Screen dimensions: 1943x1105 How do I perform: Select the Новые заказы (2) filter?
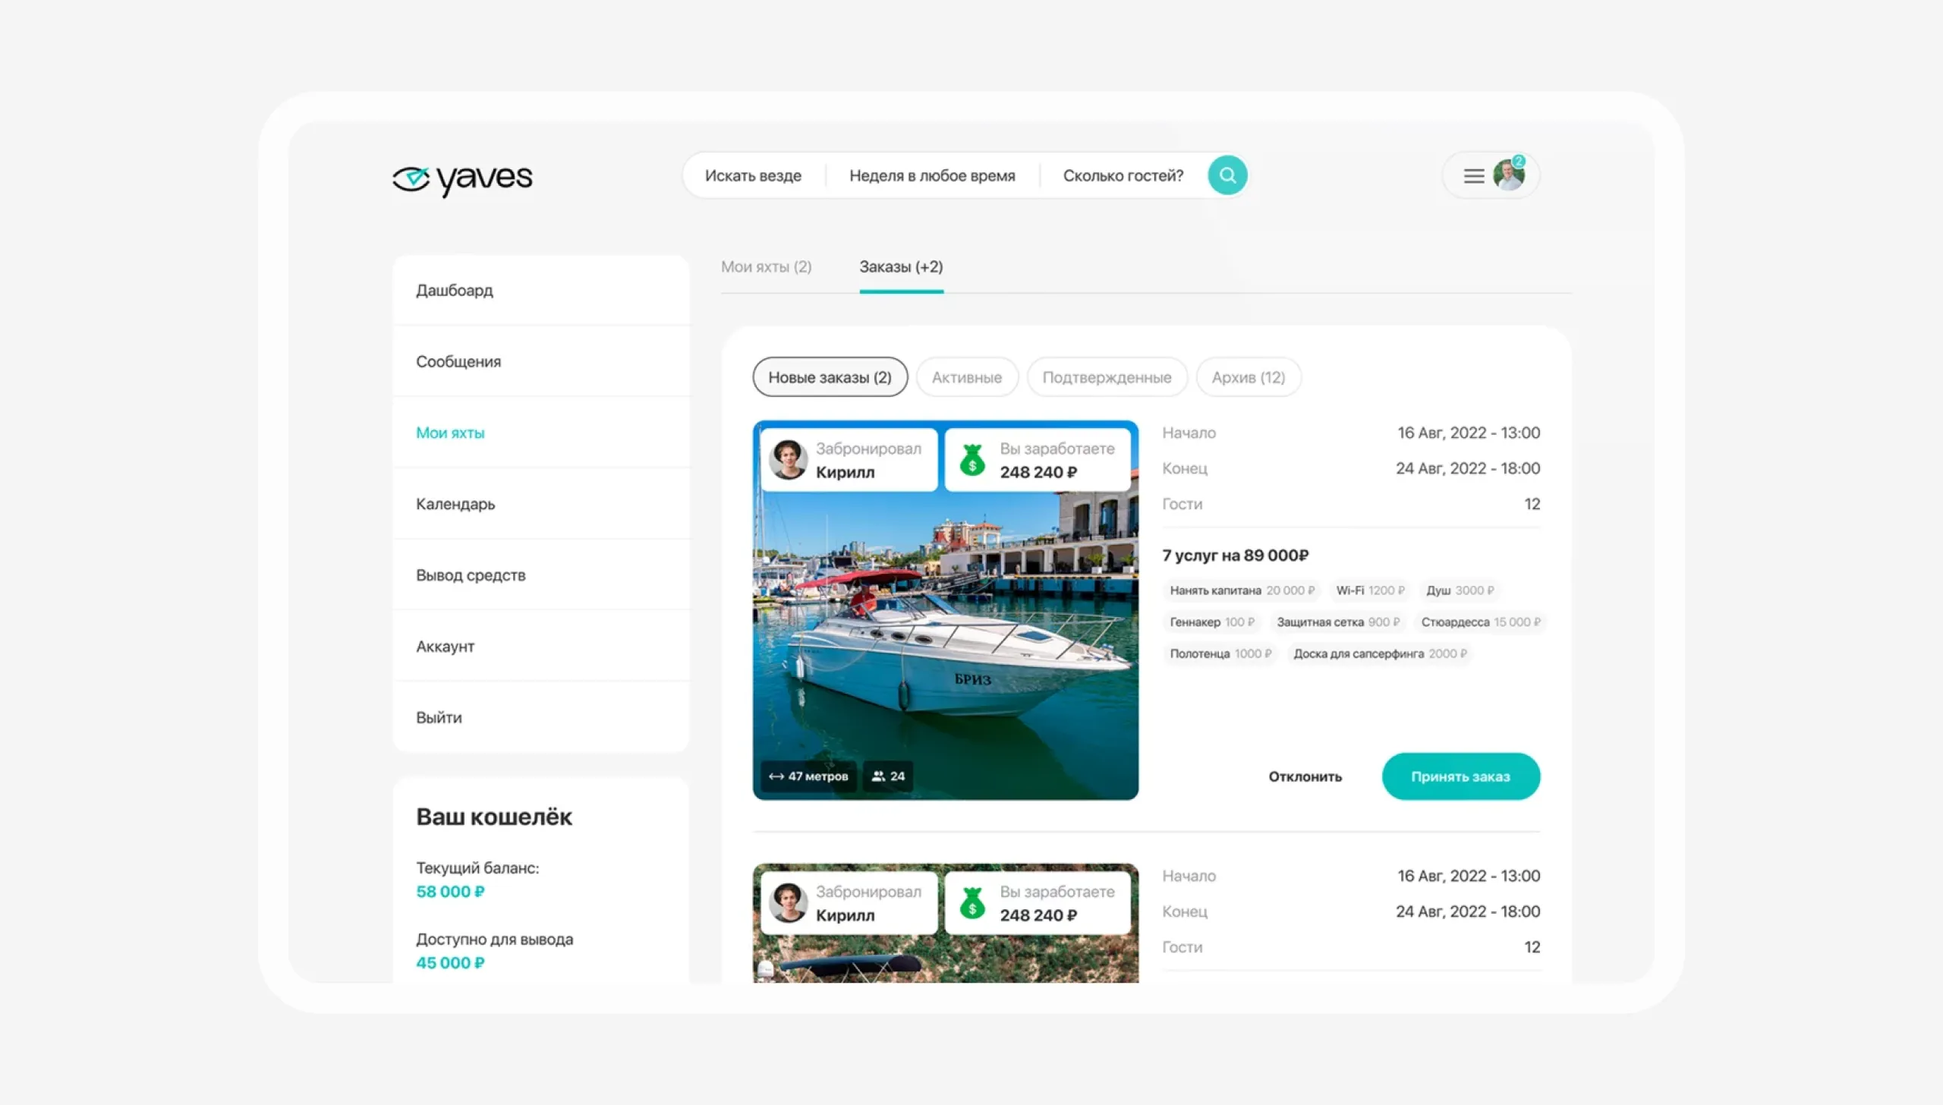pyautogui.click(x=830, y=377)
